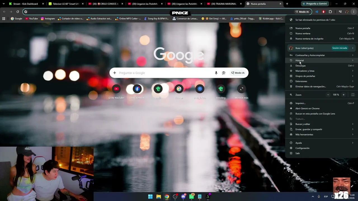Click Mostrar más expand shortcuts icon

242,89
